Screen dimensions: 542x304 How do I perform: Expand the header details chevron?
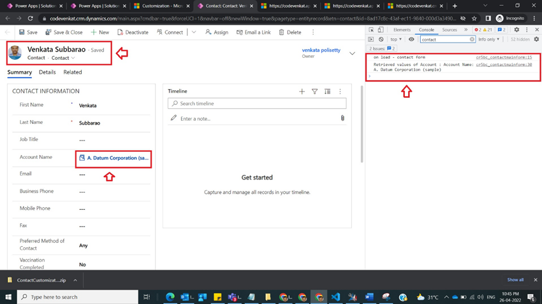352,53
